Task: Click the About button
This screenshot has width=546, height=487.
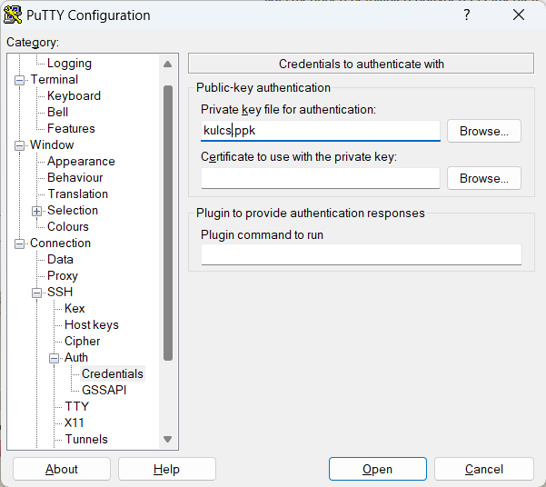Action: pyautogui.click(x=62, y=469)
